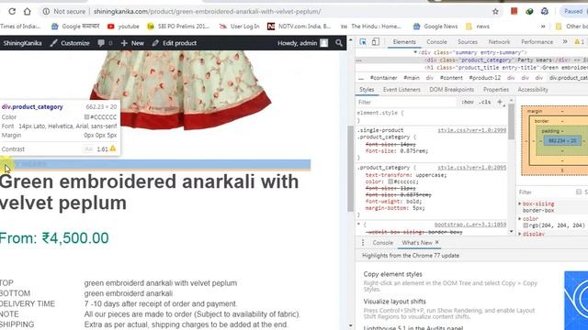Screen dimensions: 588x330
Task: Open the User Log In bookmark
Action: click(x=239, y=27)
